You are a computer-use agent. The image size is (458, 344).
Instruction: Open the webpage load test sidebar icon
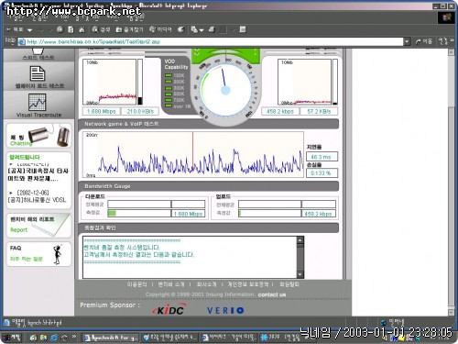click(x=38, y=77)
